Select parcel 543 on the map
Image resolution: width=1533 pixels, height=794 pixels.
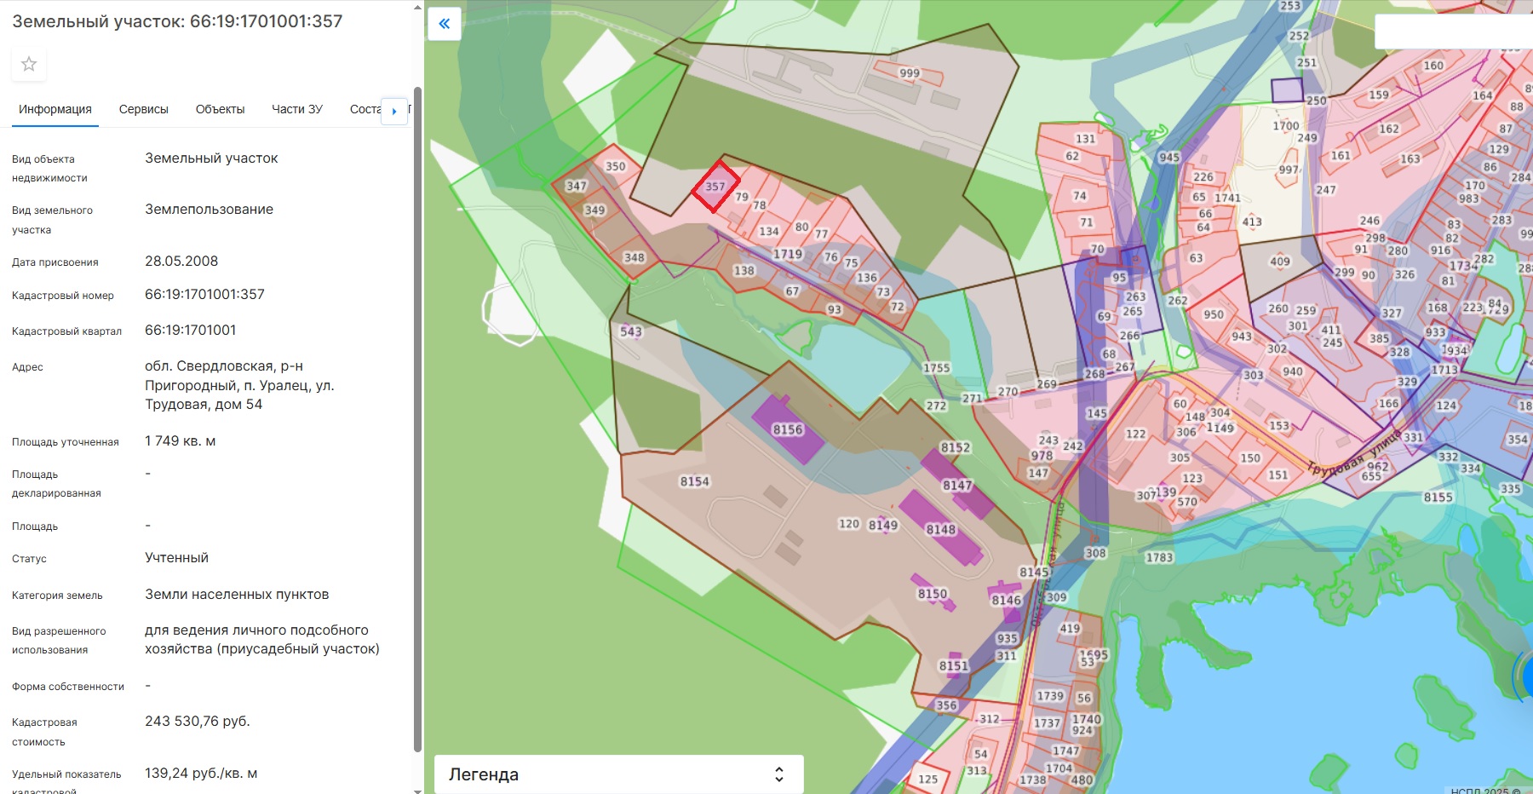[x=631, y=331]
